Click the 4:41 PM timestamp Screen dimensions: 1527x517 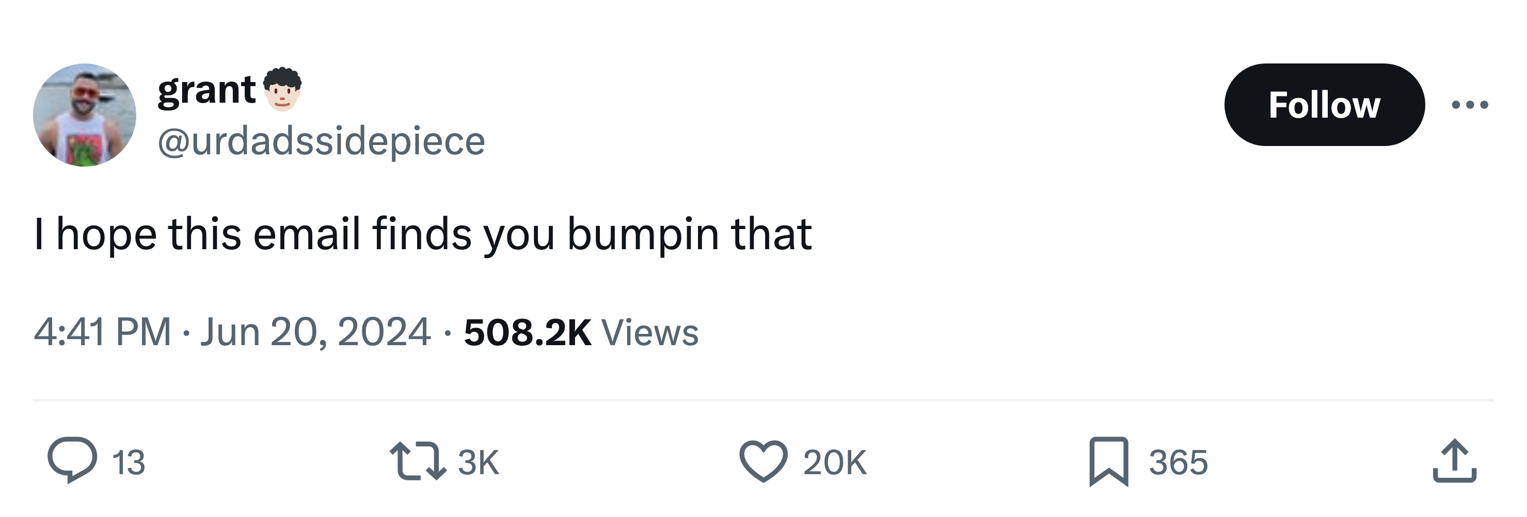(103, 332)
